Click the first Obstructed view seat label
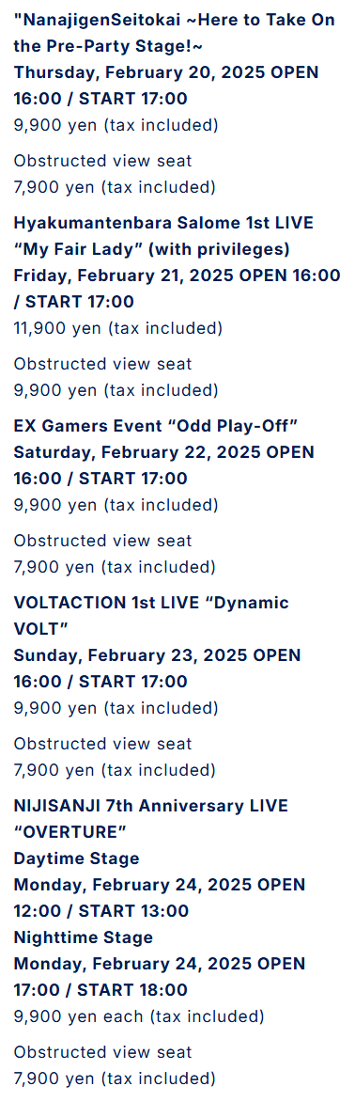 tap(102, 160)
